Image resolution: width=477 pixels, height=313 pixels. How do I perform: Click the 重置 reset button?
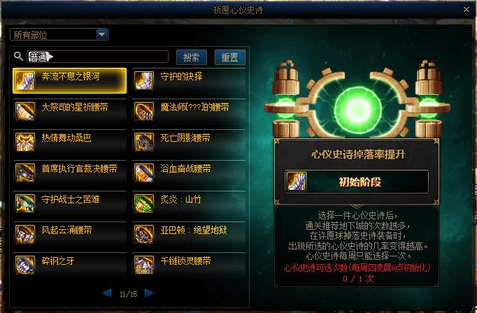229,57
